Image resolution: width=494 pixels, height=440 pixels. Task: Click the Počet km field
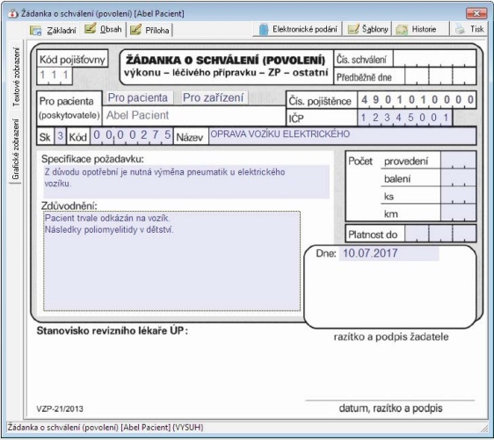click(458, 213)
